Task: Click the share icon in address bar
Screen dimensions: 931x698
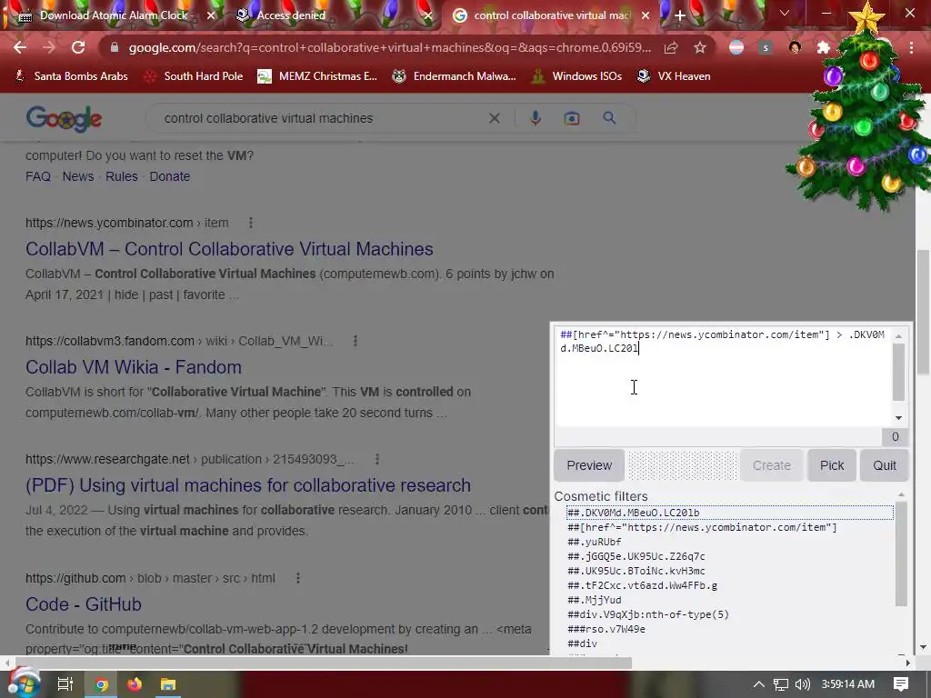Action: [x=671, y=48]
